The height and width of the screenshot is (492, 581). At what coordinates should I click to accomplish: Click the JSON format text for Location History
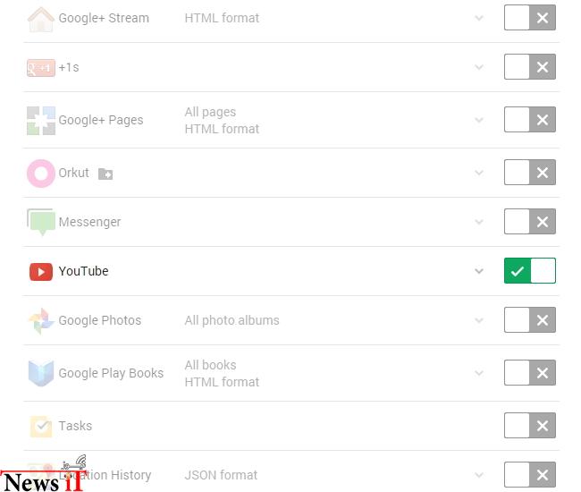(221, 475)
